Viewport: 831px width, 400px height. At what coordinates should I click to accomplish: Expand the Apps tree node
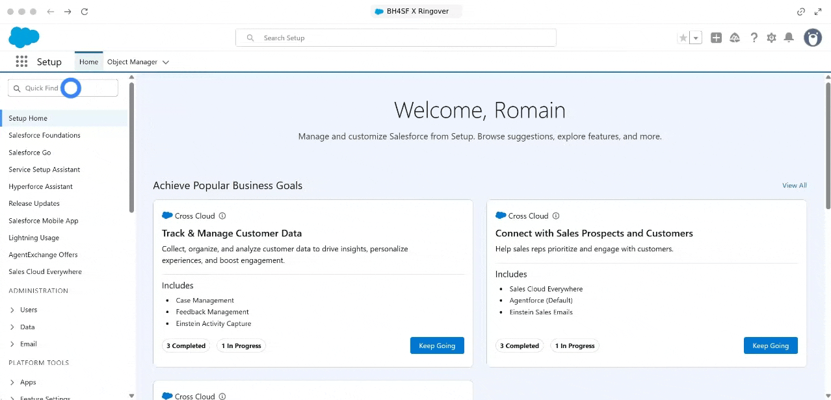click(x=12, y=382)
